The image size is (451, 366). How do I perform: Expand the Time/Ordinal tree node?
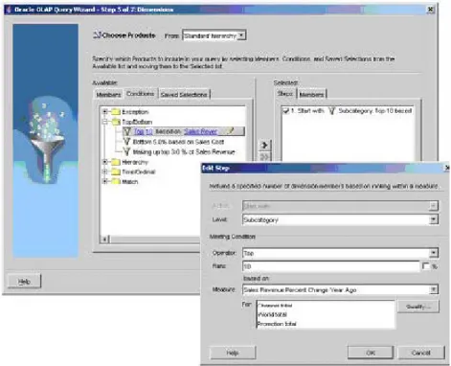coord(105,172)
